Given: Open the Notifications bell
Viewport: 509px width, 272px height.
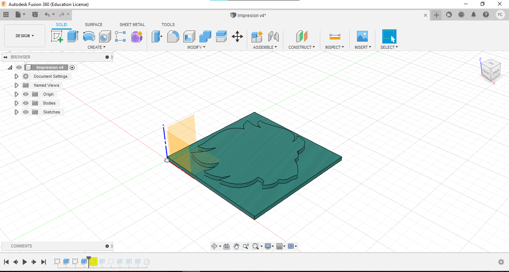Looking at the screenshot, I should [474, 15].
